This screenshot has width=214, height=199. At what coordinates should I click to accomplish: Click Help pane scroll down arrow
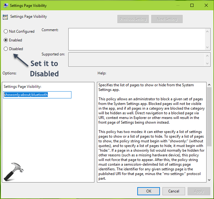(209, 180)
